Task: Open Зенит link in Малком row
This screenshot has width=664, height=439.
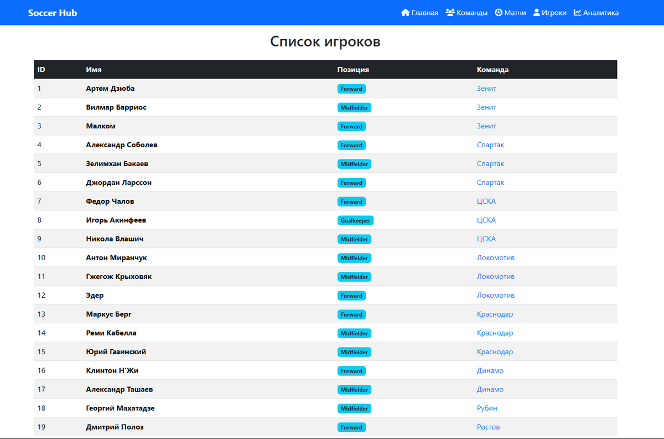Action: pos(486,126)
